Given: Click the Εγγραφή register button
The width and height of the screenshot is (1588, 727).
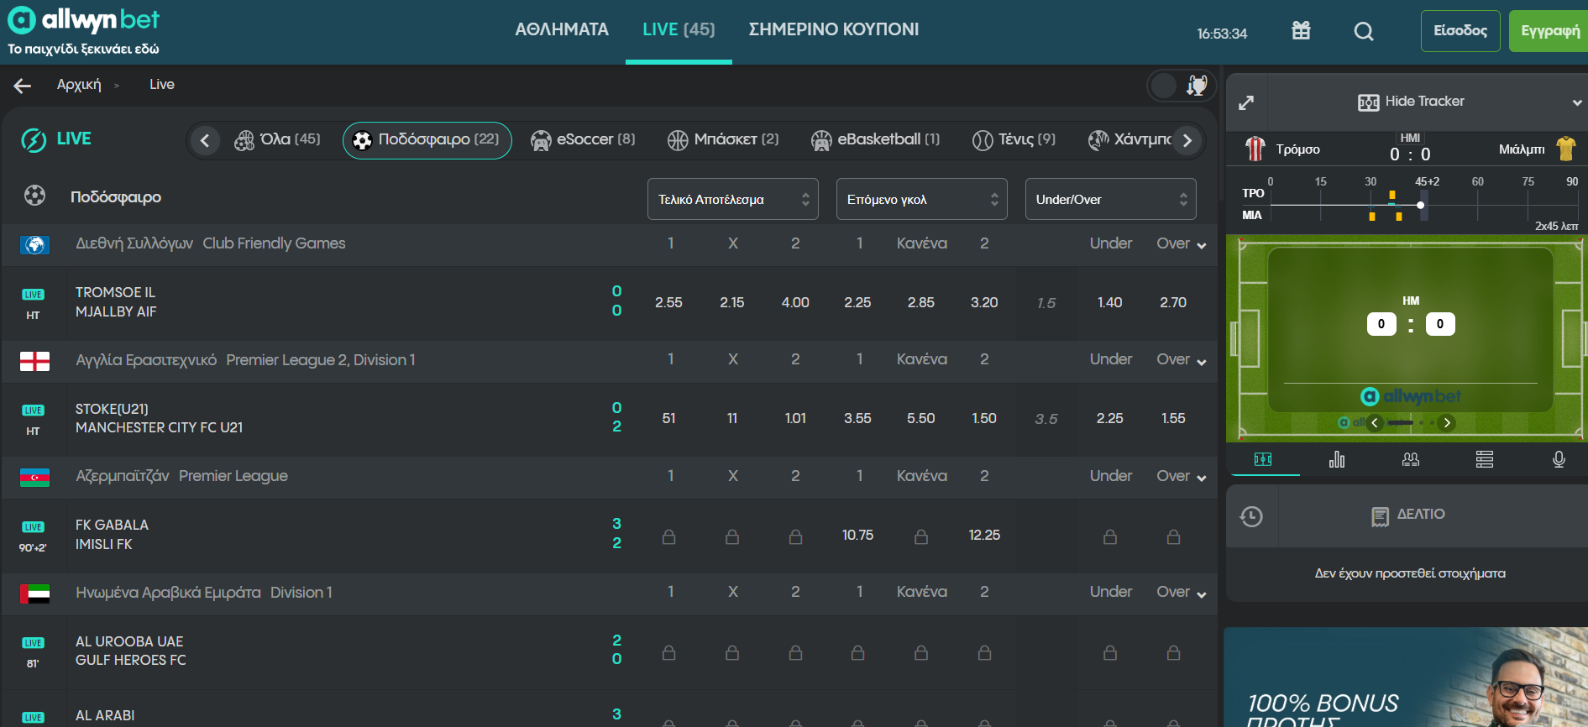Looking at the screenshot, I should [x=1549, y=31].
